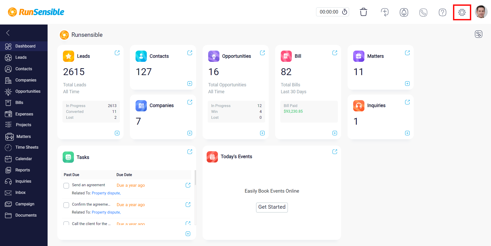Open Leads card in new view
The width and height of the screenshot is (491, 246).
pyautogui.click(x=117, y=53)
